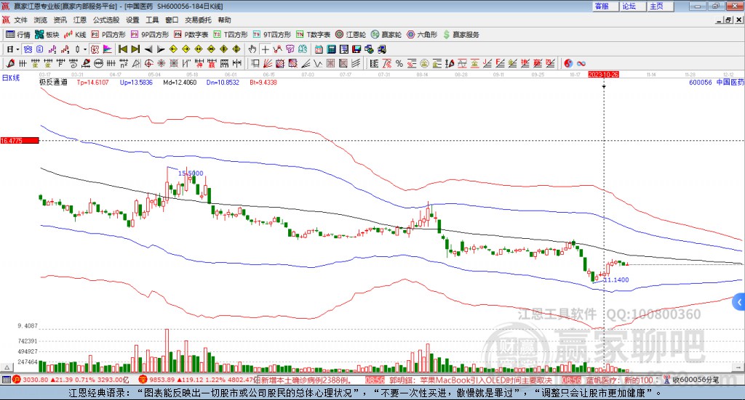Expand the bottom-left triangle panel toggle
Viewport: 745px width, 400px height.
pyautogui.click(x=7, y=367)
